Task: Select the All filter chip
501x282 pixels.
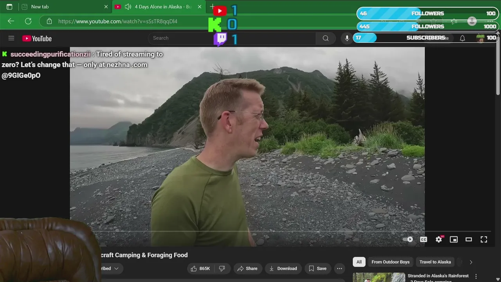Action: (359, 262)
